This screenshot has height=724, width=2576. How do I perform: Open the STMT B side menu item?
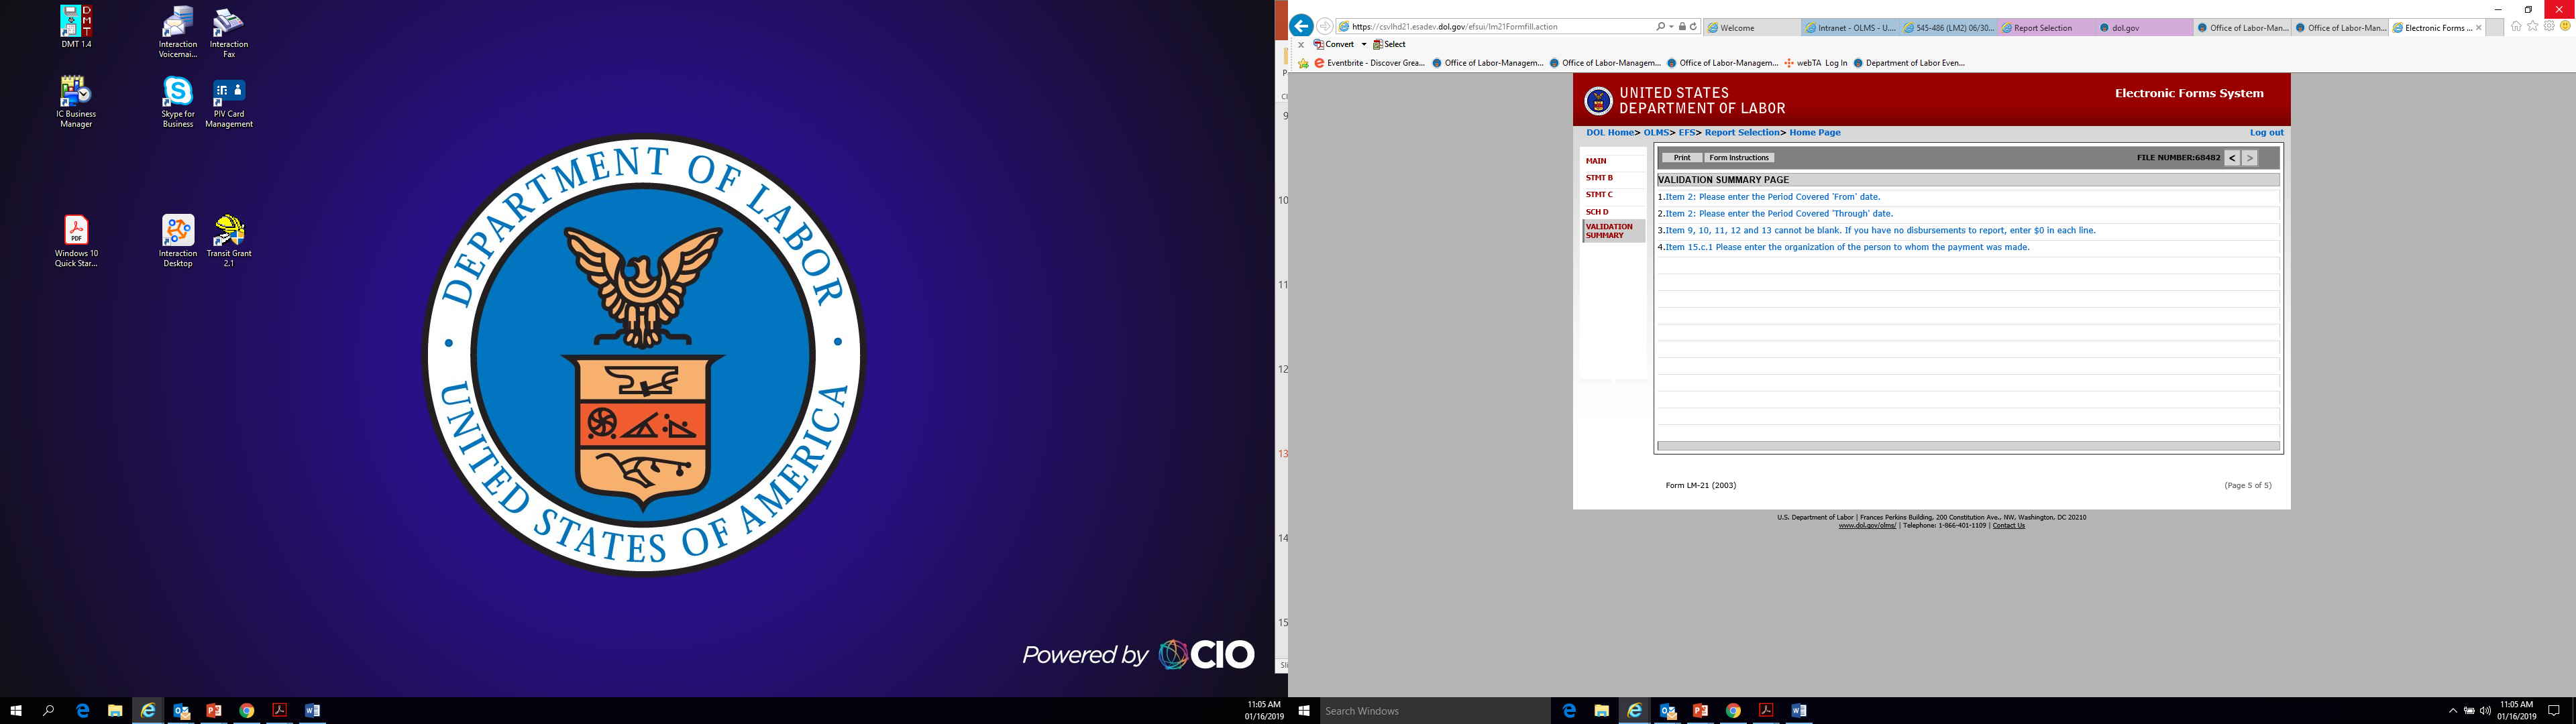point(1599,178)
